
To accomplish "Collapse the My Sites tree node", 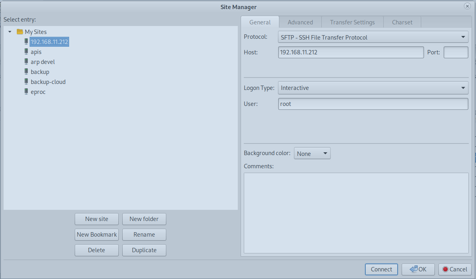I will (10, 32).
